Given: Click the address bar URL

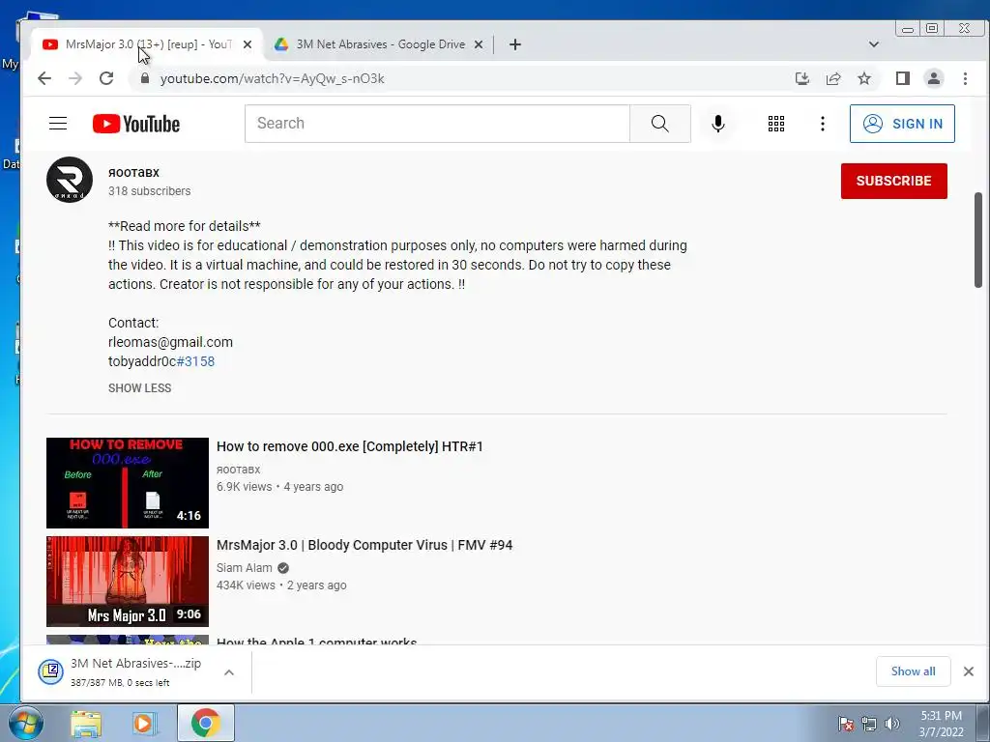Looking at the screenshot, I should click(272, 79).
